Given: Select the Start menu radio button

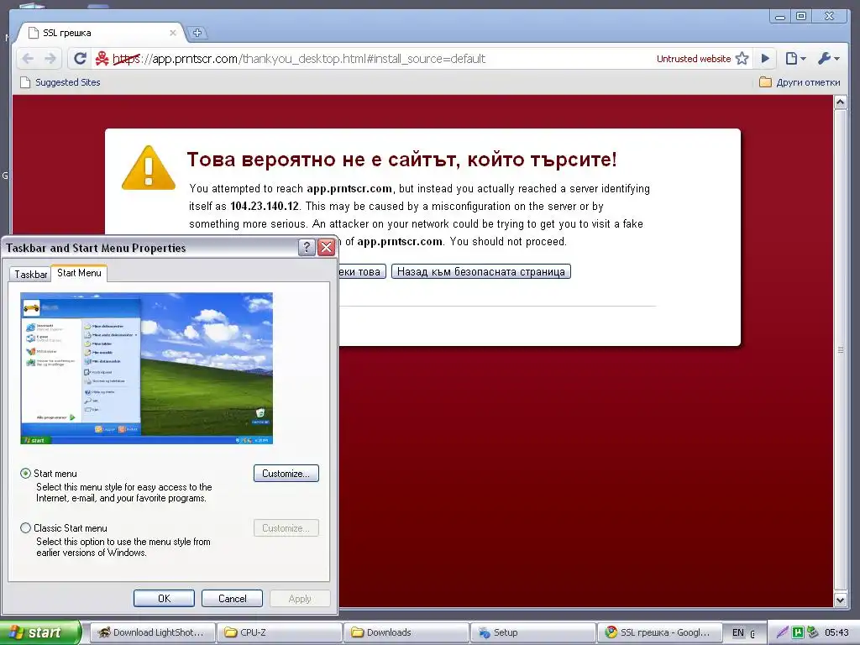Looking at the screenshot, I should (25, 474).
